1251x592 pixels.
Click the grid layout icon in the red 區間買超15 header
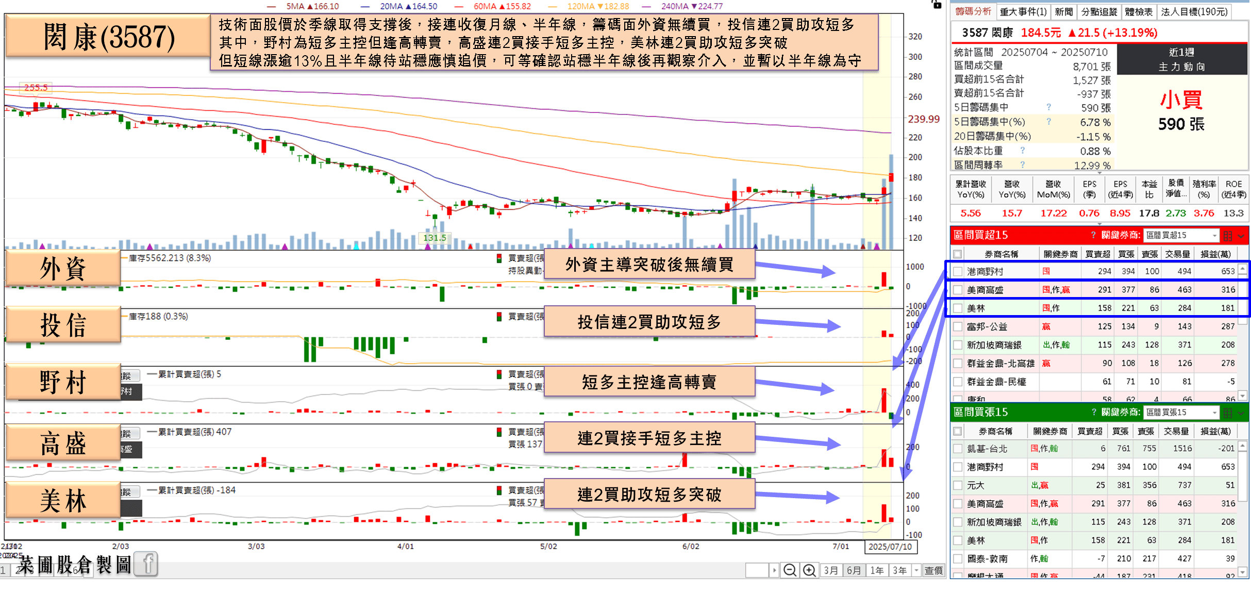tap(1228, 236)
